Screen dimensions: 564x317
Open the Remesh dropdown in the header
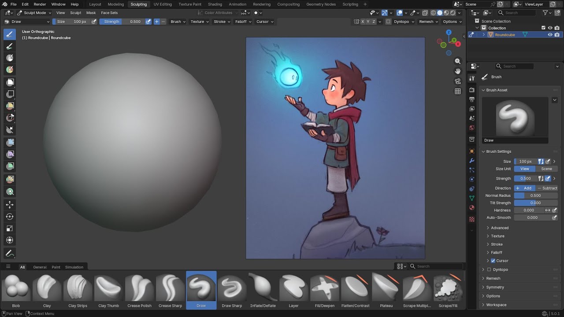tap(429, 22)
